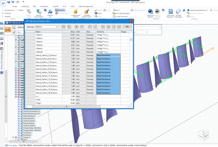This screenshot has height=147, width=218.
Task: Toggle visibility icon of Stator6.Stator6
Action: coord(19,125)
